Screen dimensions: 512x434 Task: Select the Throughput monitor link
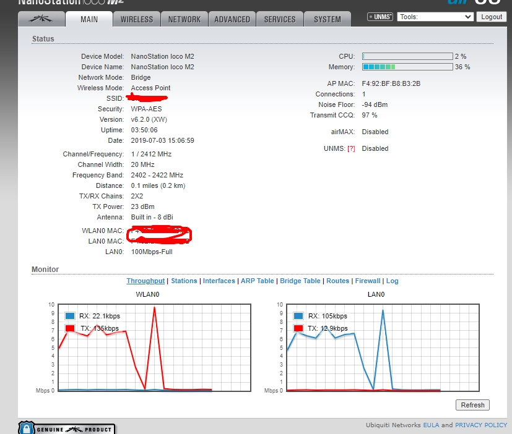(145, 281)
